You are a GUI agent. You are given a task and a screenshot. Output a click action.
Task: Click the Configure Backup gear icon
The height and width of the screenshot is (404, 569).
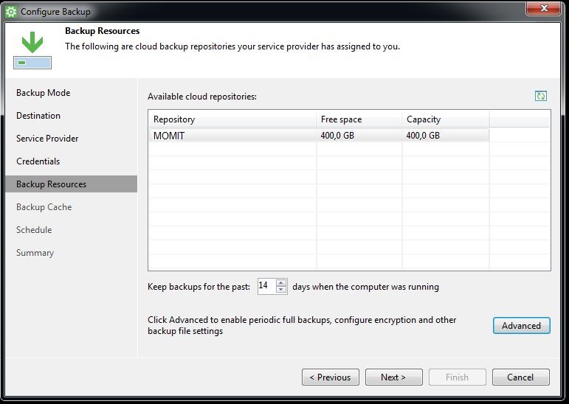(11, 12)
